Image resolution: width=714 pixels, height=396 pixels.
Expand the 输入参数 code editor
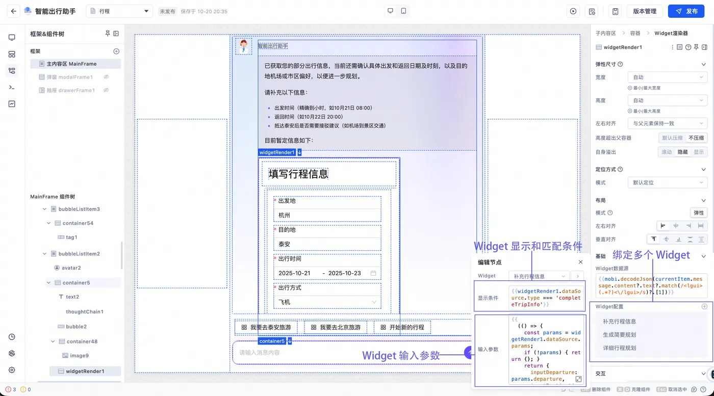(578, 379)
